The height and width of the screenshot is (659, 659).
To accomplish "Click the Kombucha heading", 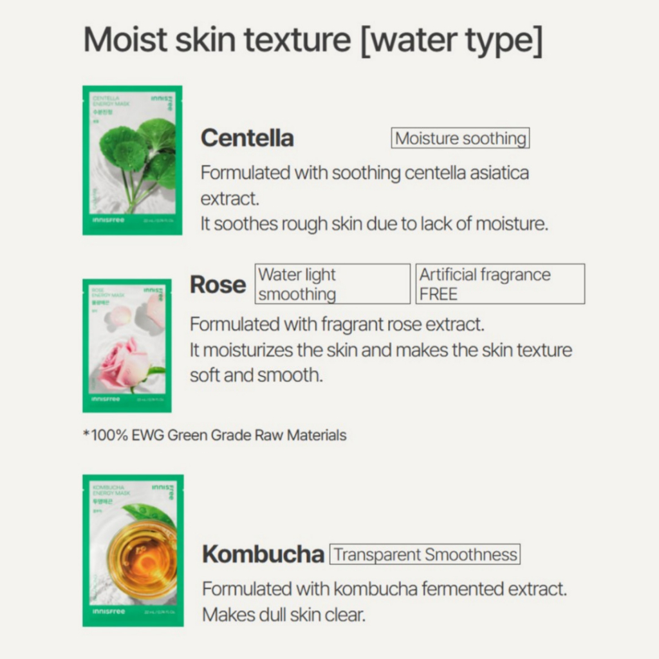I will [263, 554].
